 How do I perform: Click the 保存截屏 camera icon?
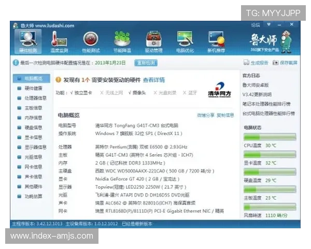pyautogui.click(x=275, y=63)
